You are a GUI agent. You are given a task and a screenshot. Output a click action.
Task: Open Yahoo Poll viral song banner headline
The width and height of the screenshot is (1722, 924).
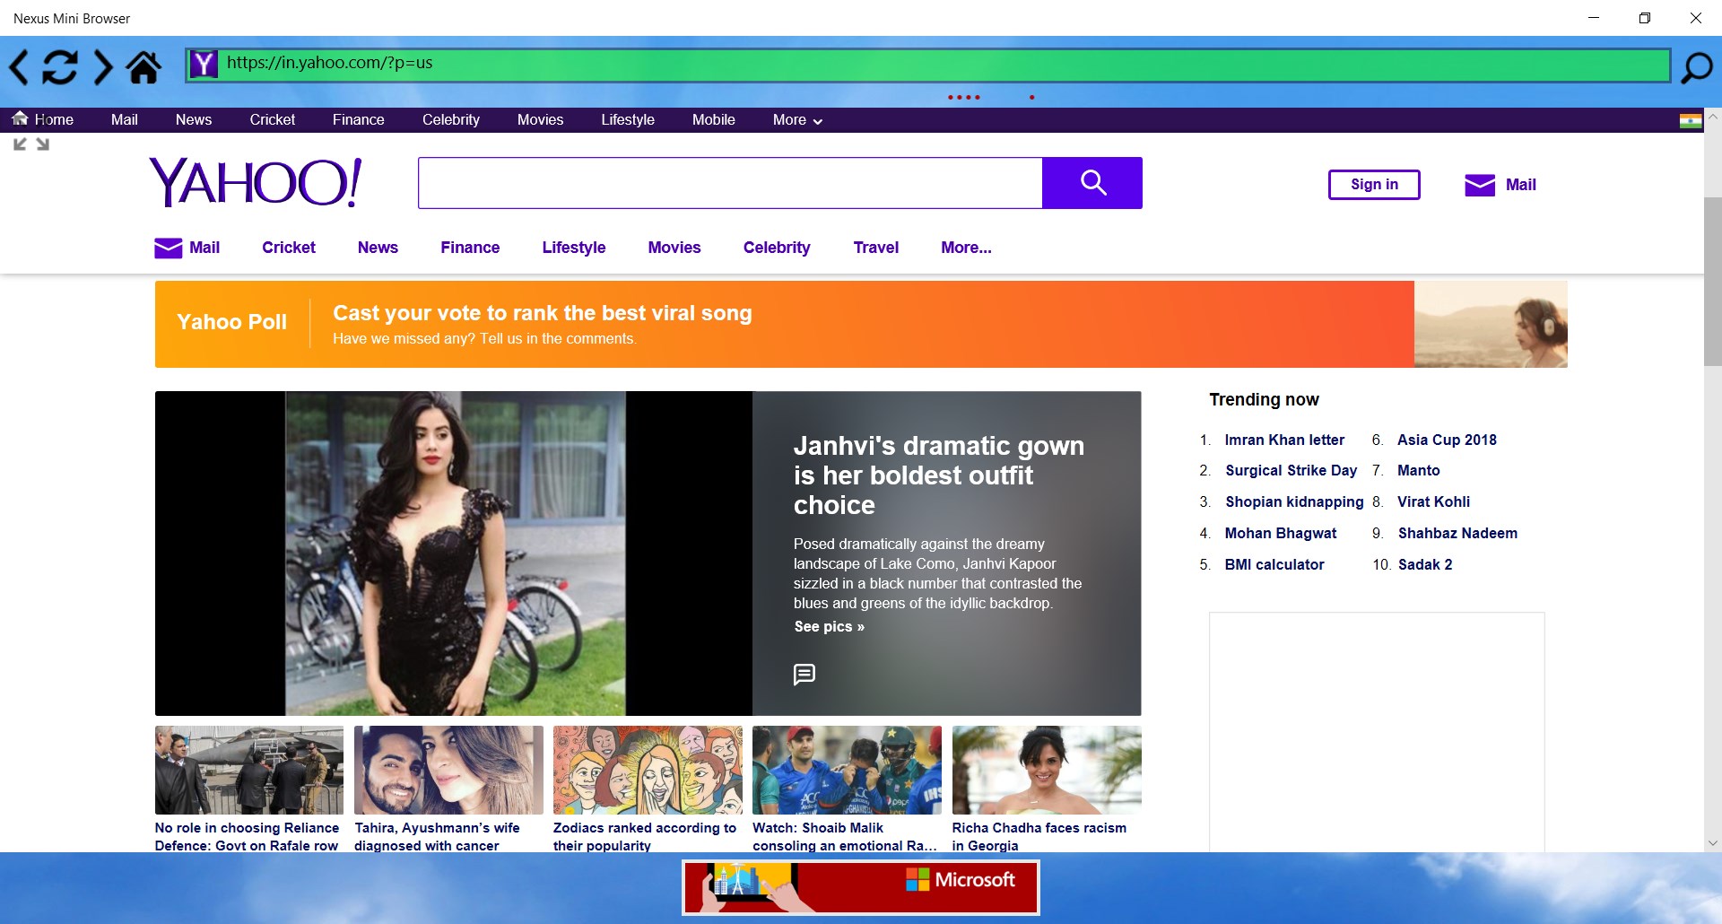(x=543, y=313)
